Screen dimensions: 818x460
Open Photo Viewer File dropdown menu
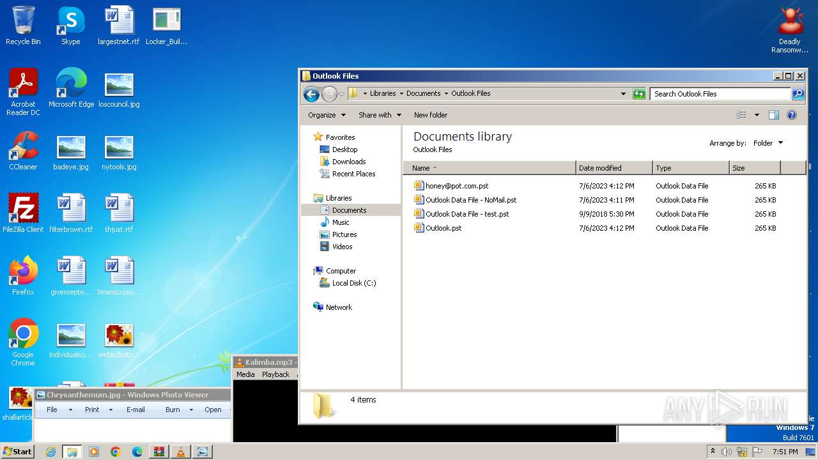point(59,410)
